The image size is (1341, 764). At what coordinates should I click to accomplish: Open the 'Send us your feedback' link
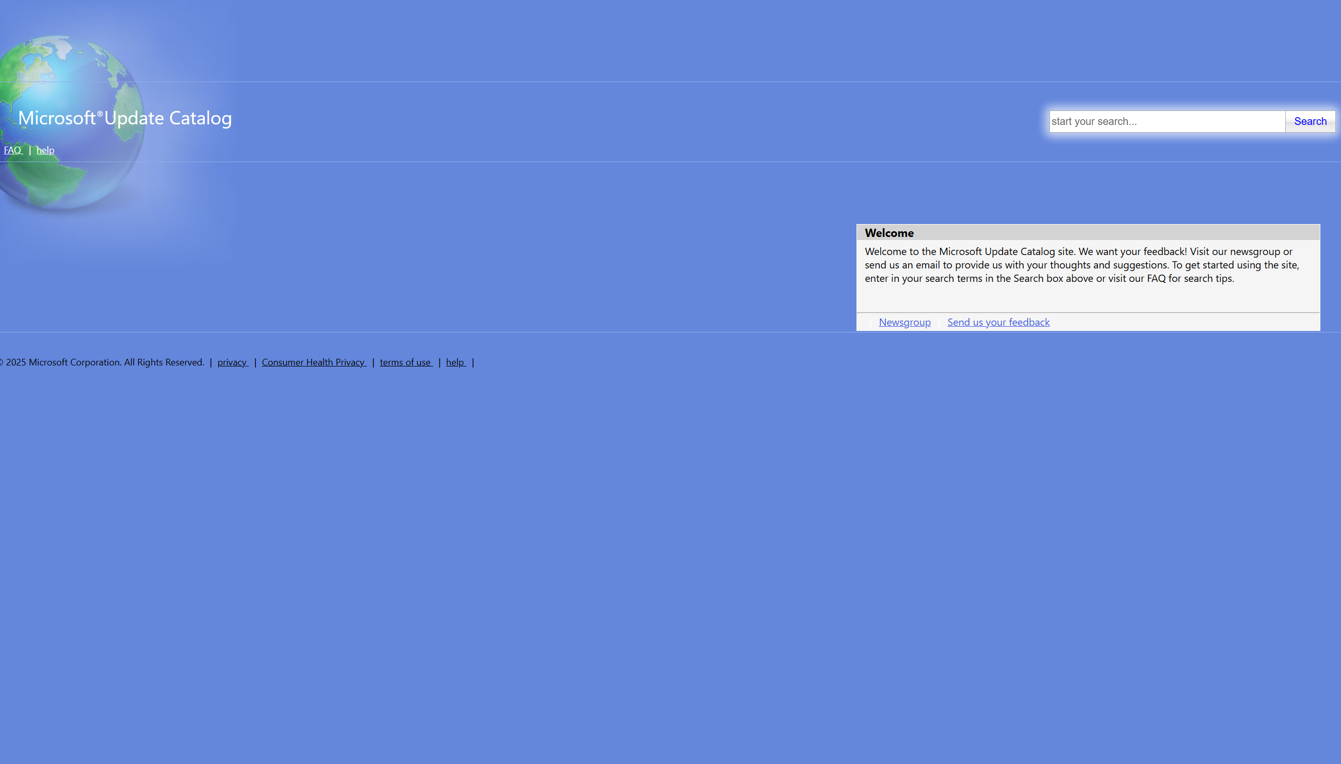click(x=998, y=322)
